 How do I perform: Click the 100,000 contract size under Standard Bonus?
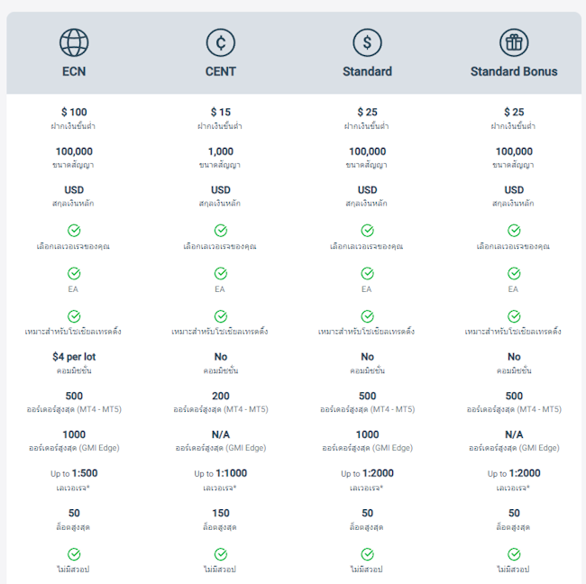[x=514, y=151]
